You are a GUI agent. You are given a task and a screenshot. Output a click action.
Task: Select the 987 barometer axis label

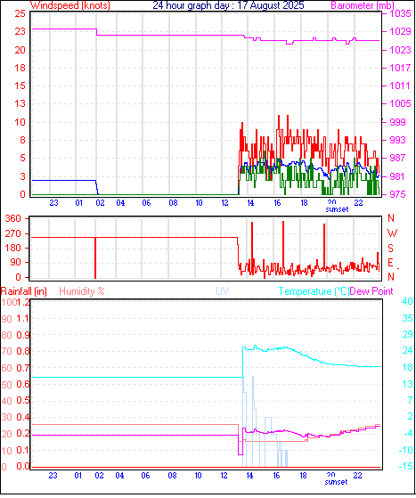397,158
